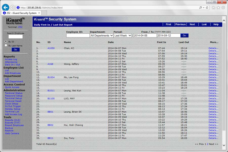
Task: Open the Last Week period dropdown
Action: pos(123,35)
